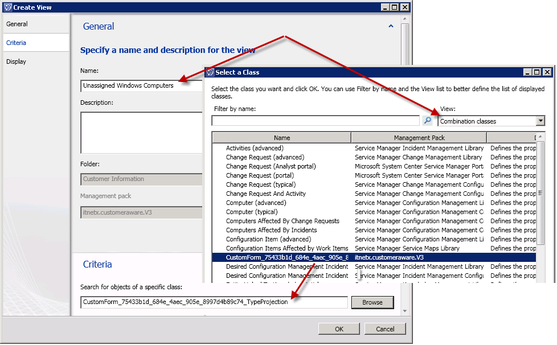Select Configuration Items Affected by Work Items row
Screen dimensions: 557x345
pyautogui.click(x=286, y=248)
